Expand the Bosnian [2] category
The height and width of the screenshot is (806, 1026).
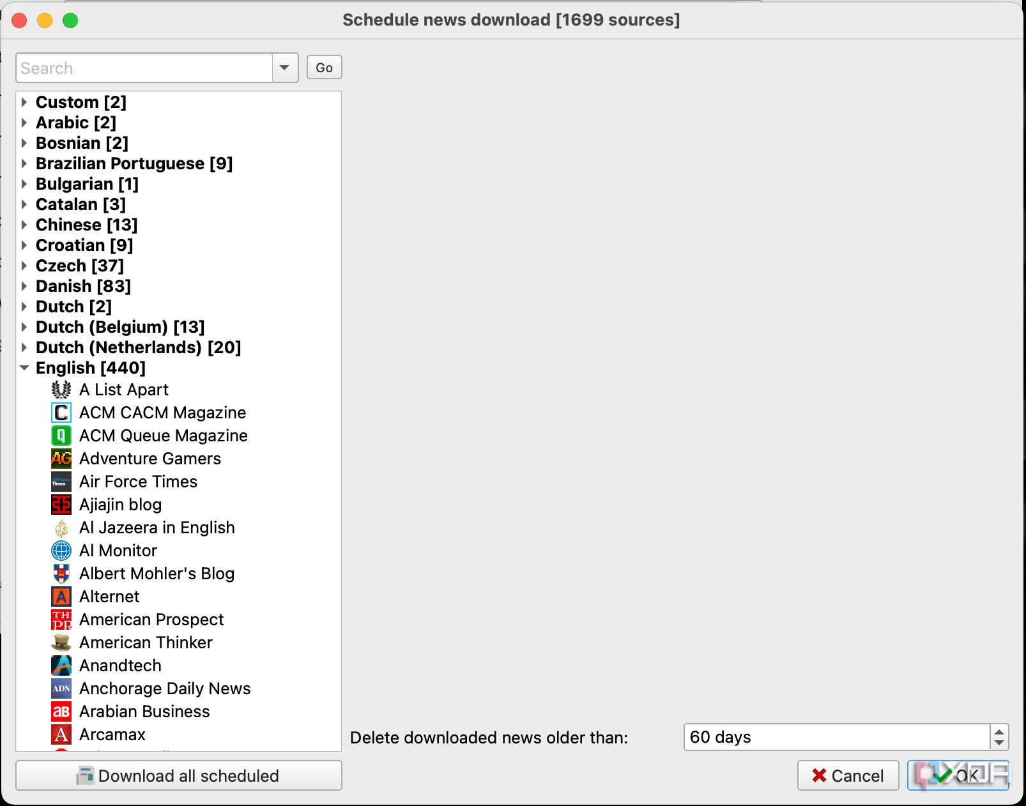(x=24, y=143)
